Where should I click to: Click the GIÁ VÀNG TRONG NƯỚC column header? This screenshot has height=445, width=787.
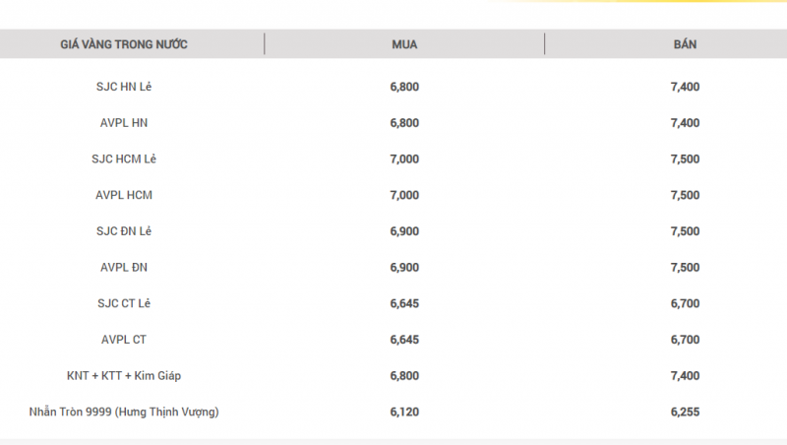click(x=124, y=44)
